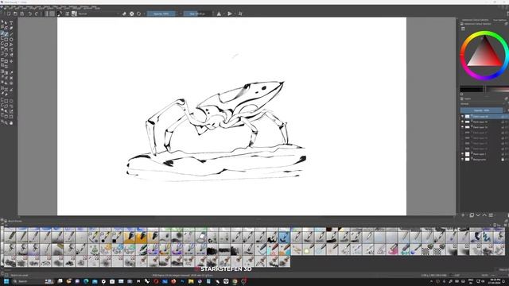Open the fill patterns swatch in toolbar
The image size is (509, 286).
(52, 14)
